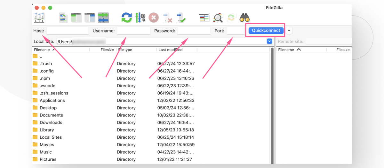This screenshot has width=384, height=168.
Task: Toggle message log display icon
Action: [63, 17]
